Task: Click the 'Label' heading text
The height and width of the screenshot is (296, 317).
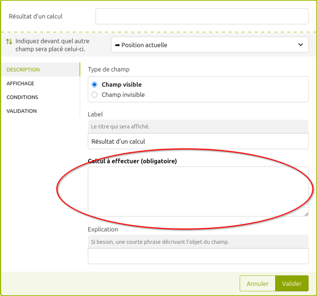Action: 95,114
